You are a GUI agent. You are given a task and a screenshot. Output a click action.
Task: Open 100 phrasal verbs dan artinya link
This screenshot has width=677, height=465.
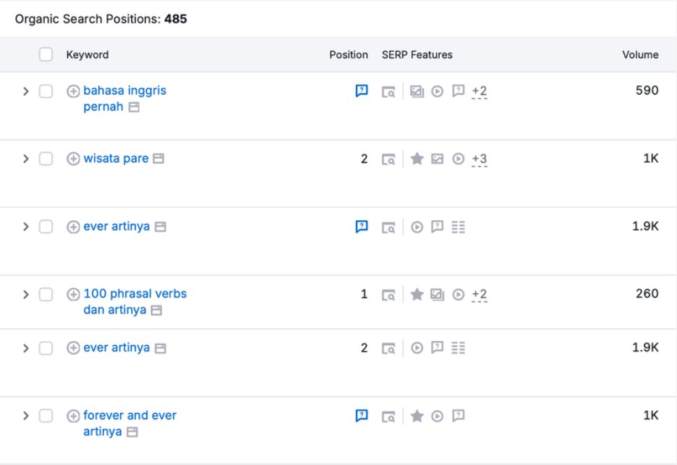click(x=135, y=302)
